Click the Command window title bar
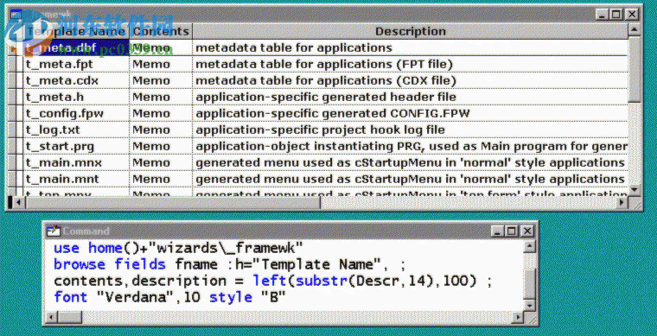Image resolution: width=657 pixels, height=336 pixels. coord(290,231)
